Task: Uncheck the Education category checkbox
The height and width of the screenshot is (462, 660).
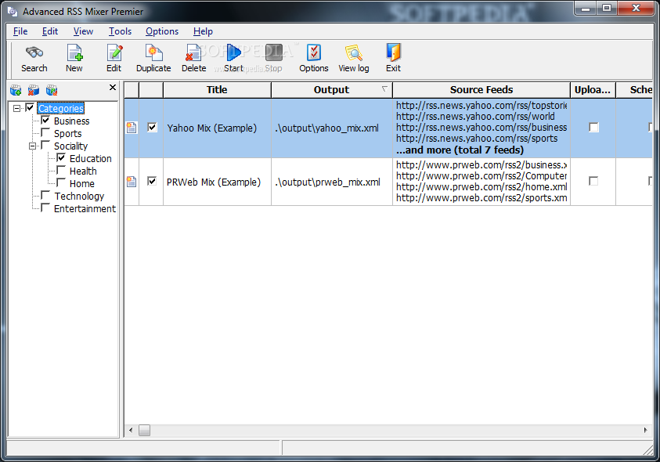Action: click(61, 158)
